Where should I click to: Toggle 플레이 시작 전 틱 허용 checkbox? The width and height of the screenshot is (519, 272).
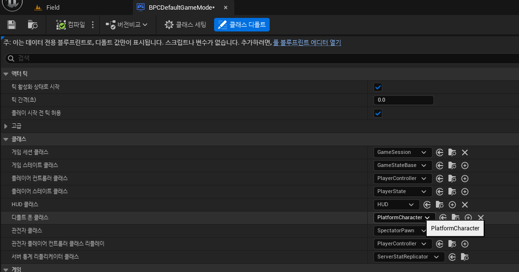378,113
